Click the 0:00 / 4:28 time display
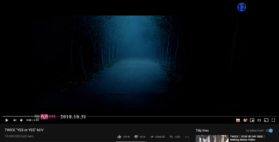The image size is (279, 142). (33, 120)
